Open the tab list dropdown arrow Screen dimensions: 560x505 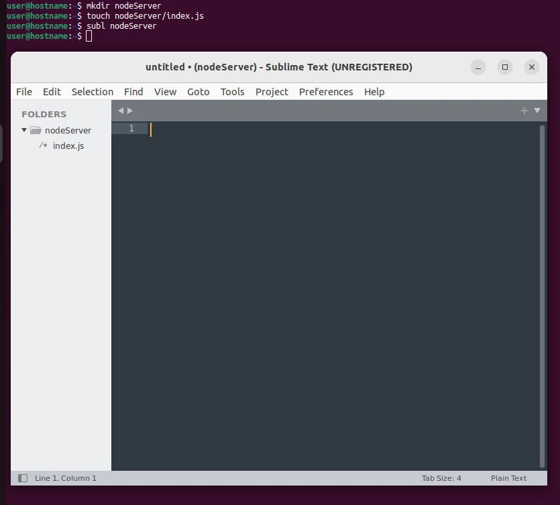(537, 111)
